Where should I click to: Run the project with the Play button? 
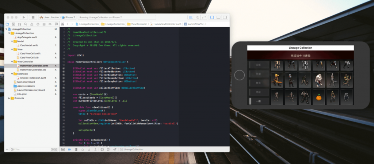pos(24,17)
